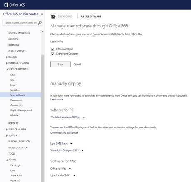Select the User Software tab
The height and width of the screenshot is (182, 191).
[x=91, y=17]
